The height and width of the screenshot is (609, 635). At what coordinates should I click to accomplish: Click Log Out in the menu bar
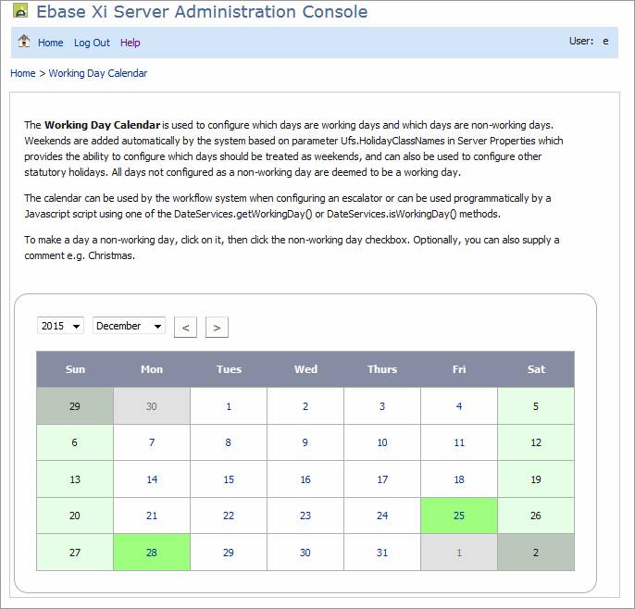point(92,43)
